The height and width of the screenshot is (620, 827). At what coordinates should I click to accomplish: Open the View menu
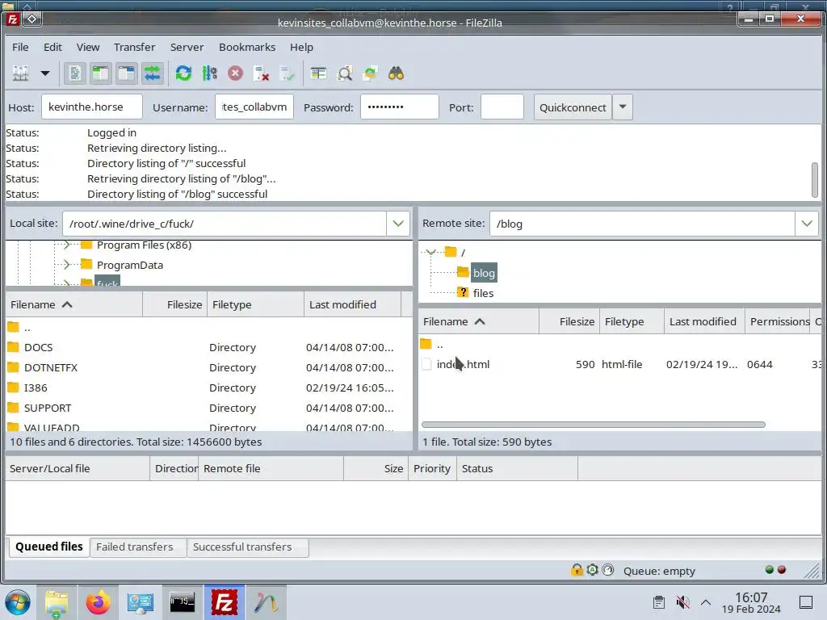88,47
